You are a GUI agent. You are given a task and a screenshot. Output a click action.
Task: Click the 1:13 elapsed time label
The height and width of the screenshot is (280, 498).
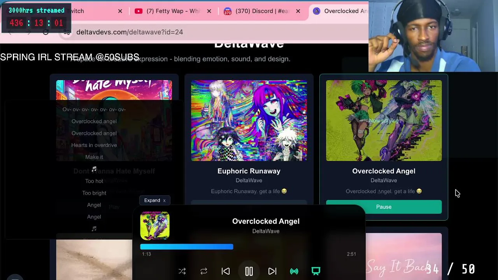[146, 254]
